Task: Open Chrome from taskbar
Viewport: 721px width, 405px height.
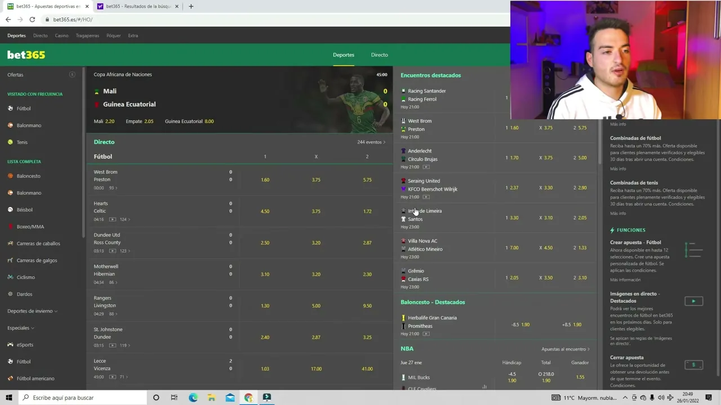Action: [x=248, y=398]
